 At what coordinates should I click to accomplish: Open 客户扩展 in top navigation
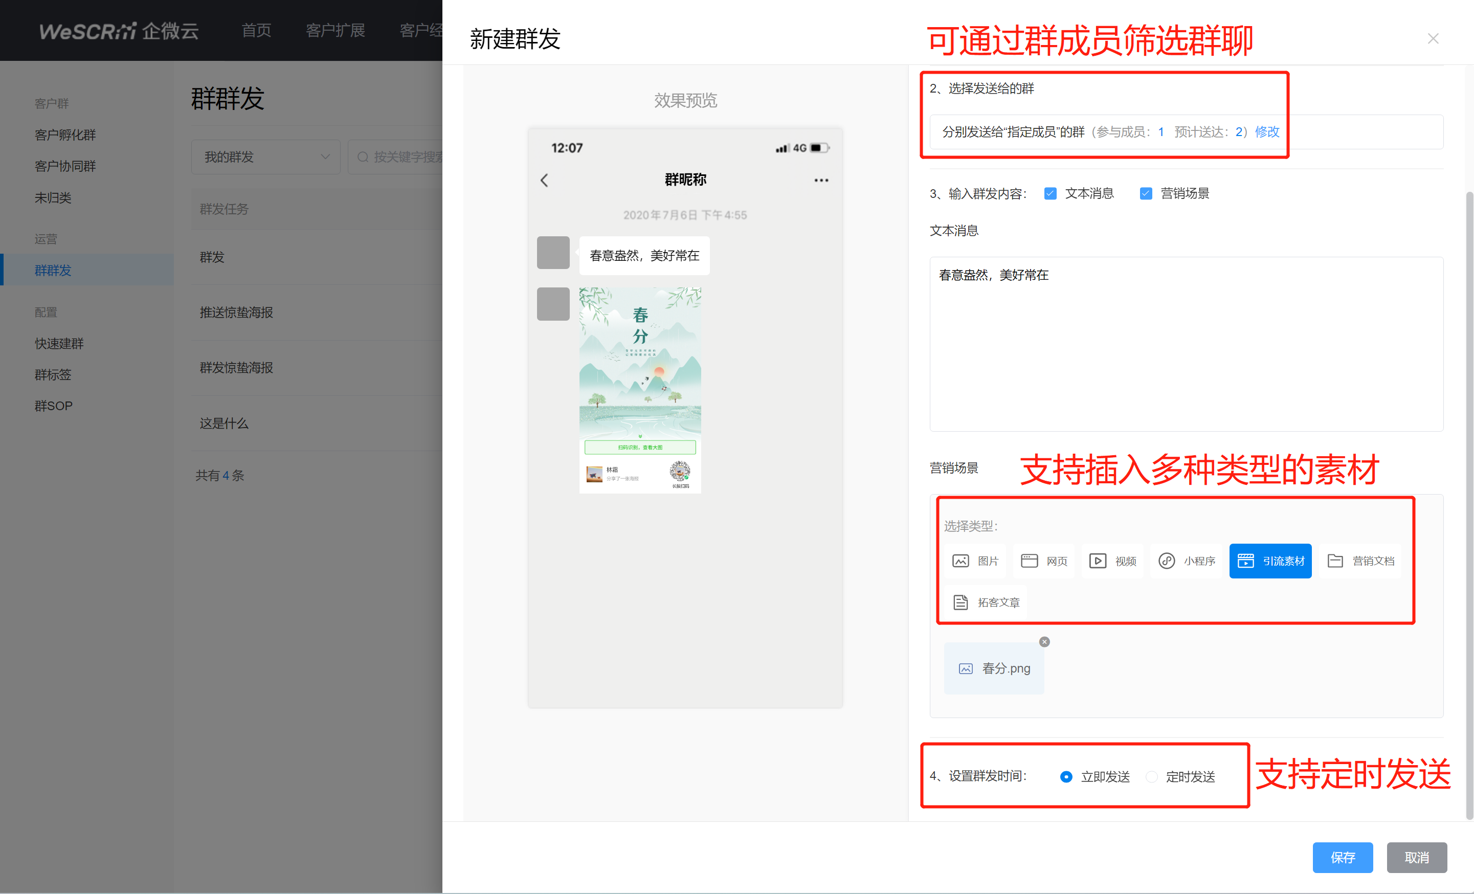coord(335,31)
